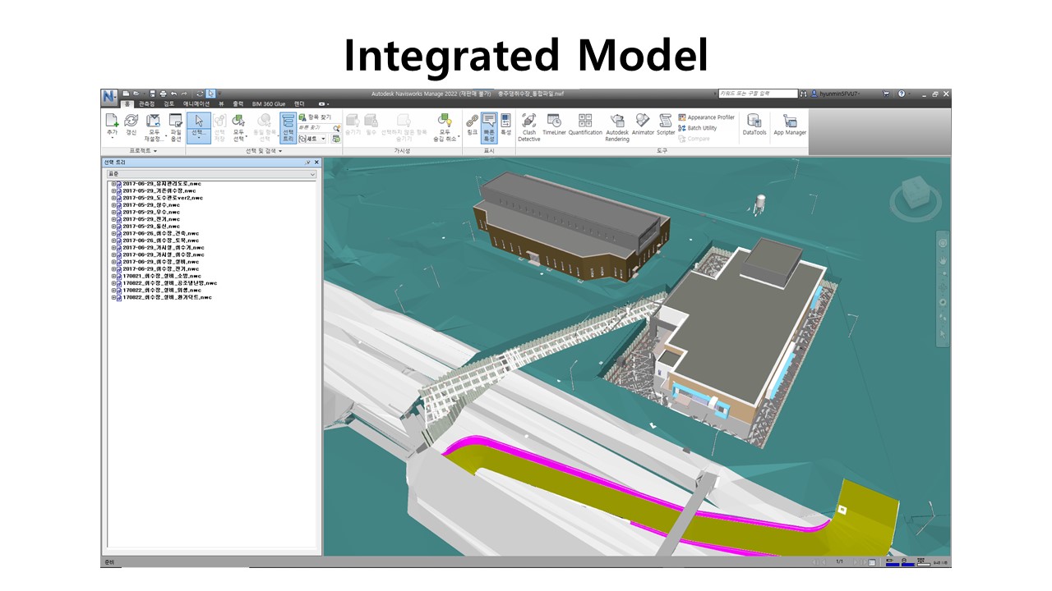Open the Autodesk Rendering panel

616,126
